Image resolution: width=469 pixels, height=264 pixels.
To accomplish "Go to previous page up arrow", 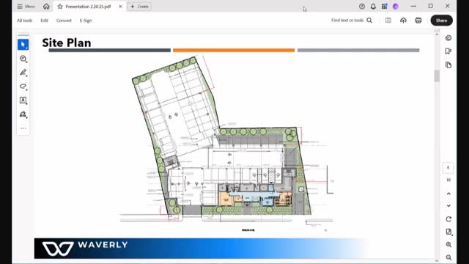I will [x=448, y=194].
